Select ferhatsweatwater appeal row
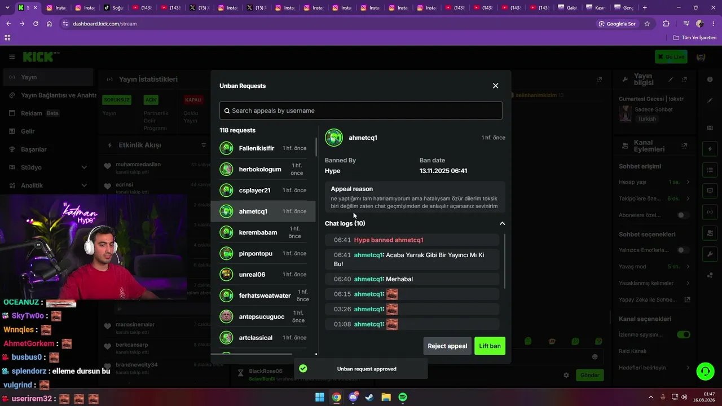The height and width of the screenshot is (406, 722). [x=263, y=295]
